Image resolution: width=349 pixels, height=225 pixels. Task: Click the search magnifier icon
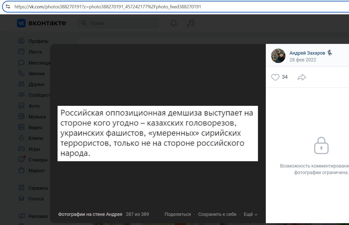84,23
